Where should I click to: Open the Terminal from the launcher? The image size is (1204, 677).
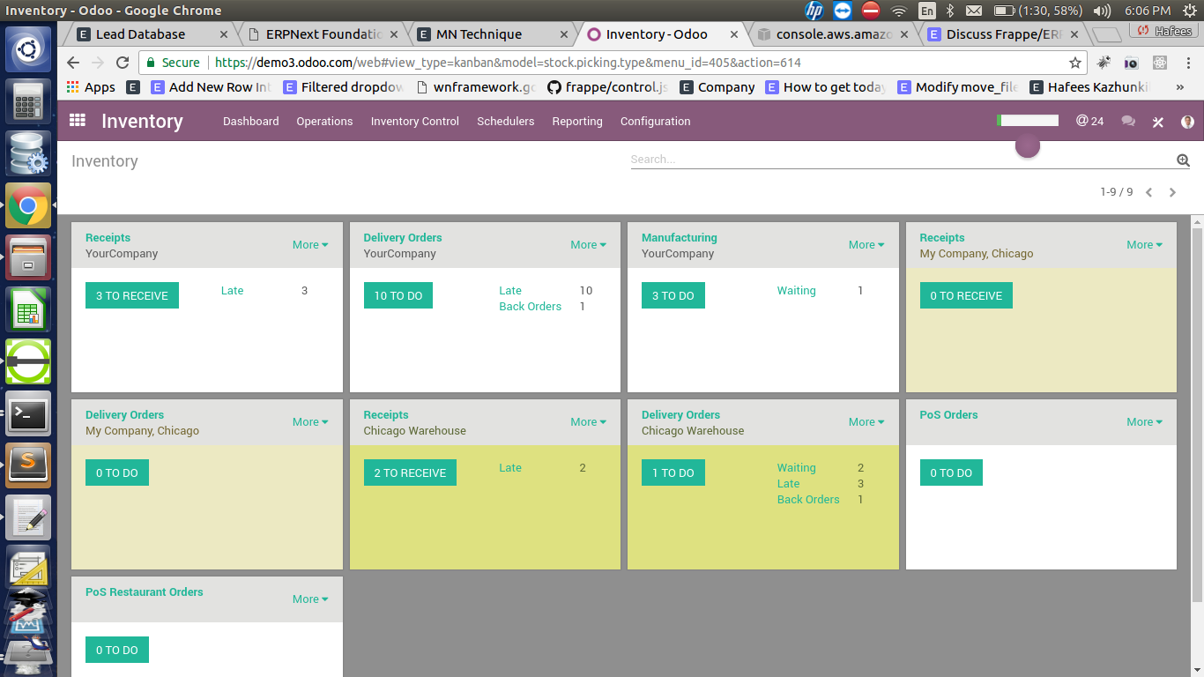tap(28, 413)
